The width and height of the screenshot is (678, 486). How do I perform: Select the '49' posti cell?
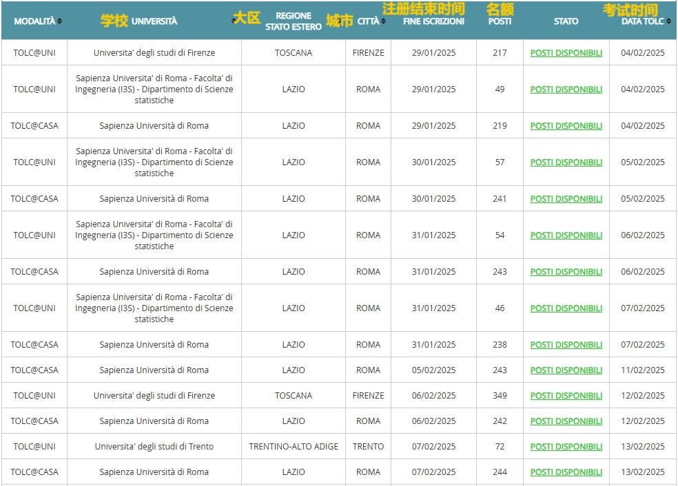(500, 89)
